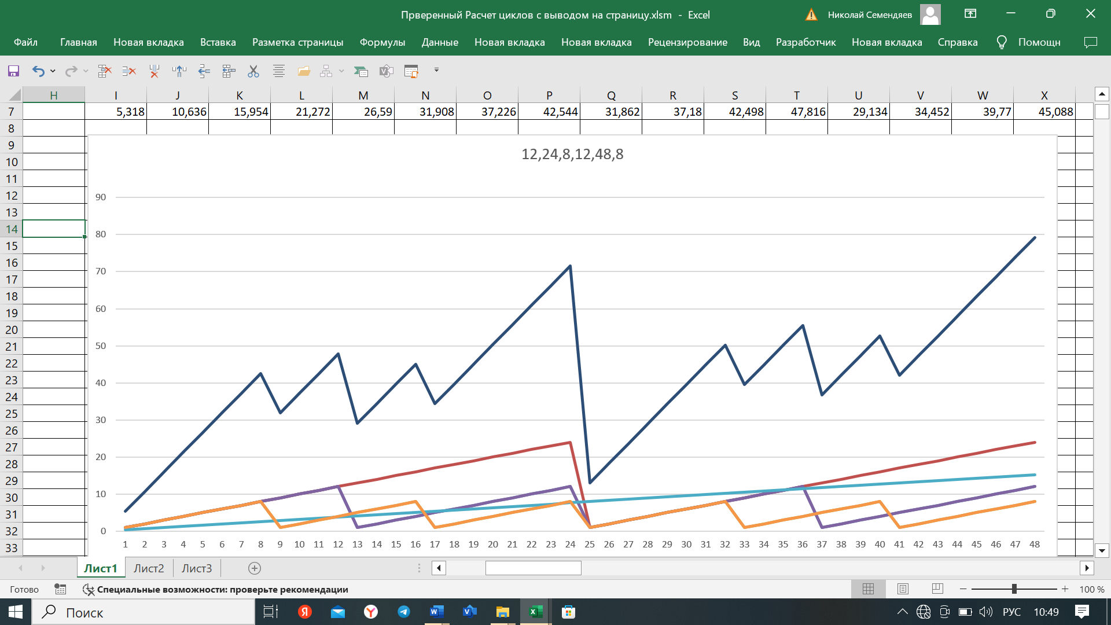This screenshot has height=625, width=1111.
Task: Select the active sheet tab Лист1
Action: (x=101, y=568)
